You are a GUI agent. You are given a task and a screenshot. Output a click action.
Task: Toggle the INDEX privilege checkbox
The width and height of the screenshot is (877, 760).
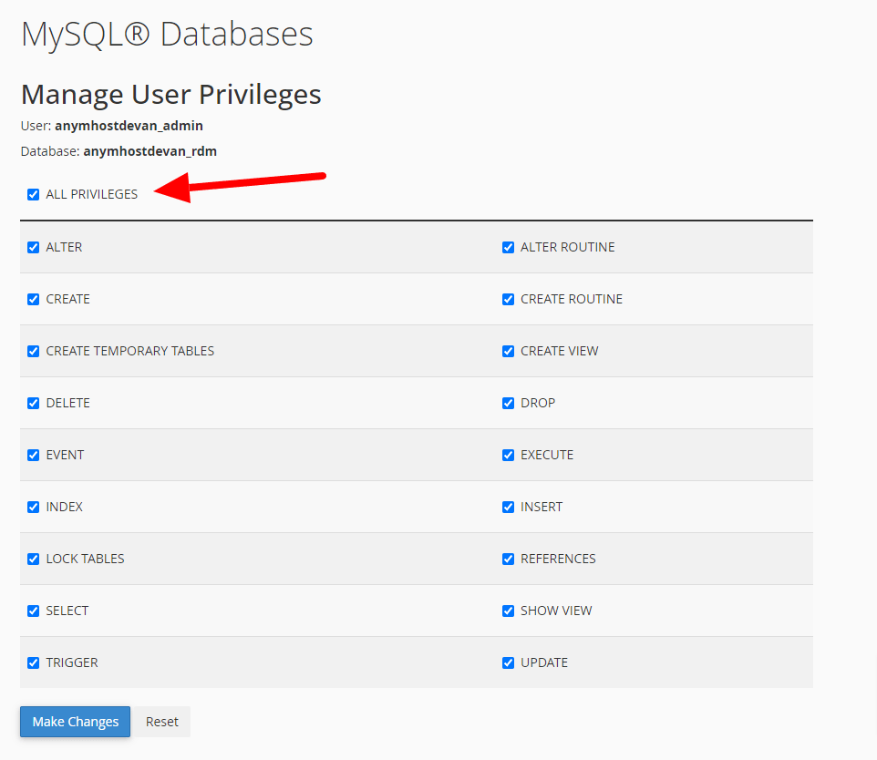pos(34,507)
